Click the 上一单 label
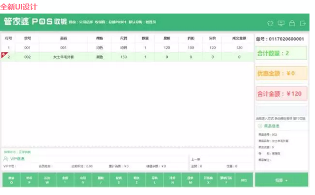This screenshot has width=315, height=195. 195,159
